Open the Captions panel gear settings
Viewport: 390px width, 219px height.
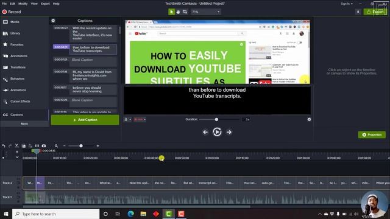coord(53,21)
